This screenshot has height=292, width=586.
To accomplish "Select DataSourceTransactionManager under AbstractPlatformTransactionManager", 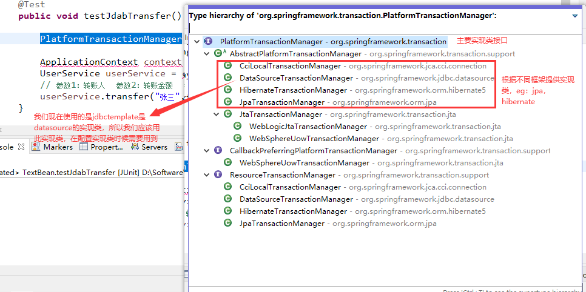I will click(x=296, y=78).
